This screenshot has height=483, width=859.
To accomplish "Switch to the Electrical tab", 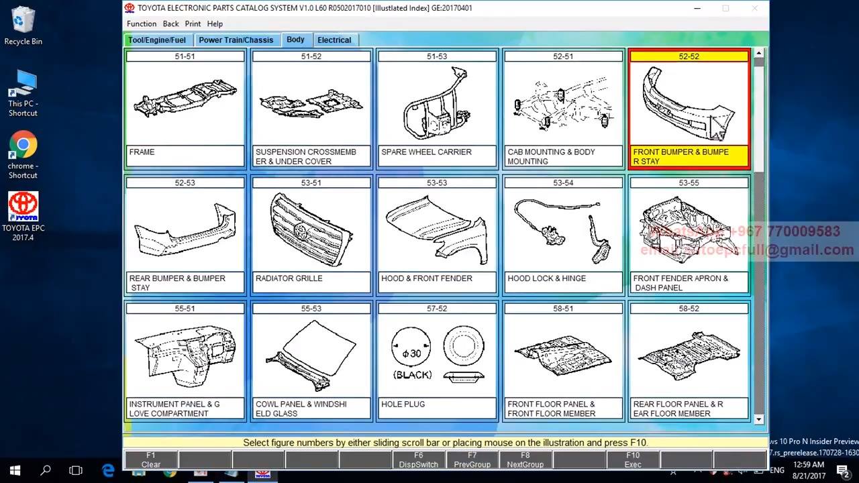I will click(x=334, y=40).
